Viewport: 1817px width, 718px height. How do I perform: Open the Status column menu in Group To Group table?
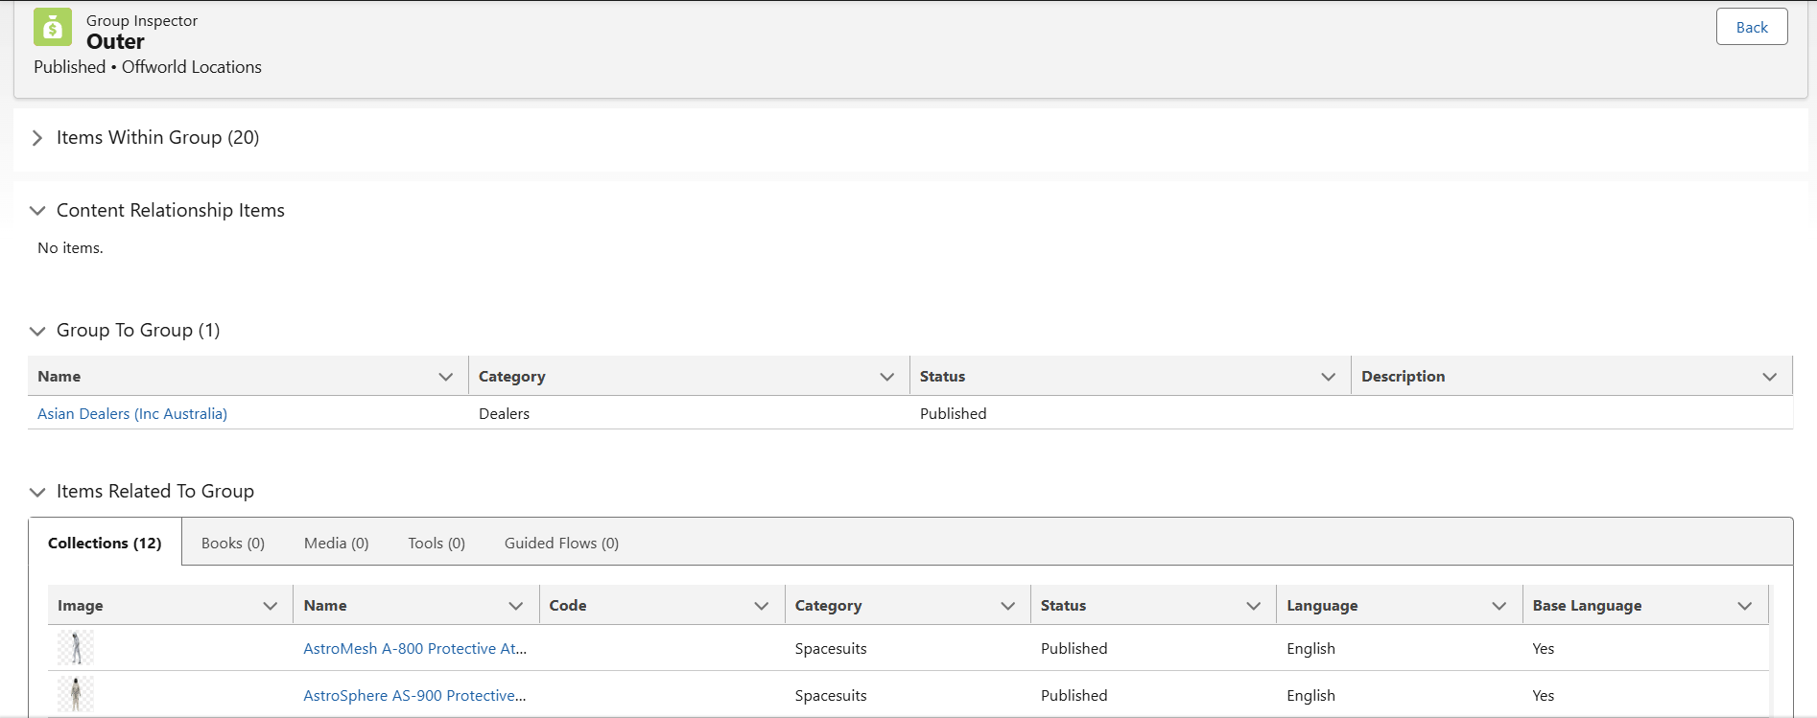(1328, 377)
